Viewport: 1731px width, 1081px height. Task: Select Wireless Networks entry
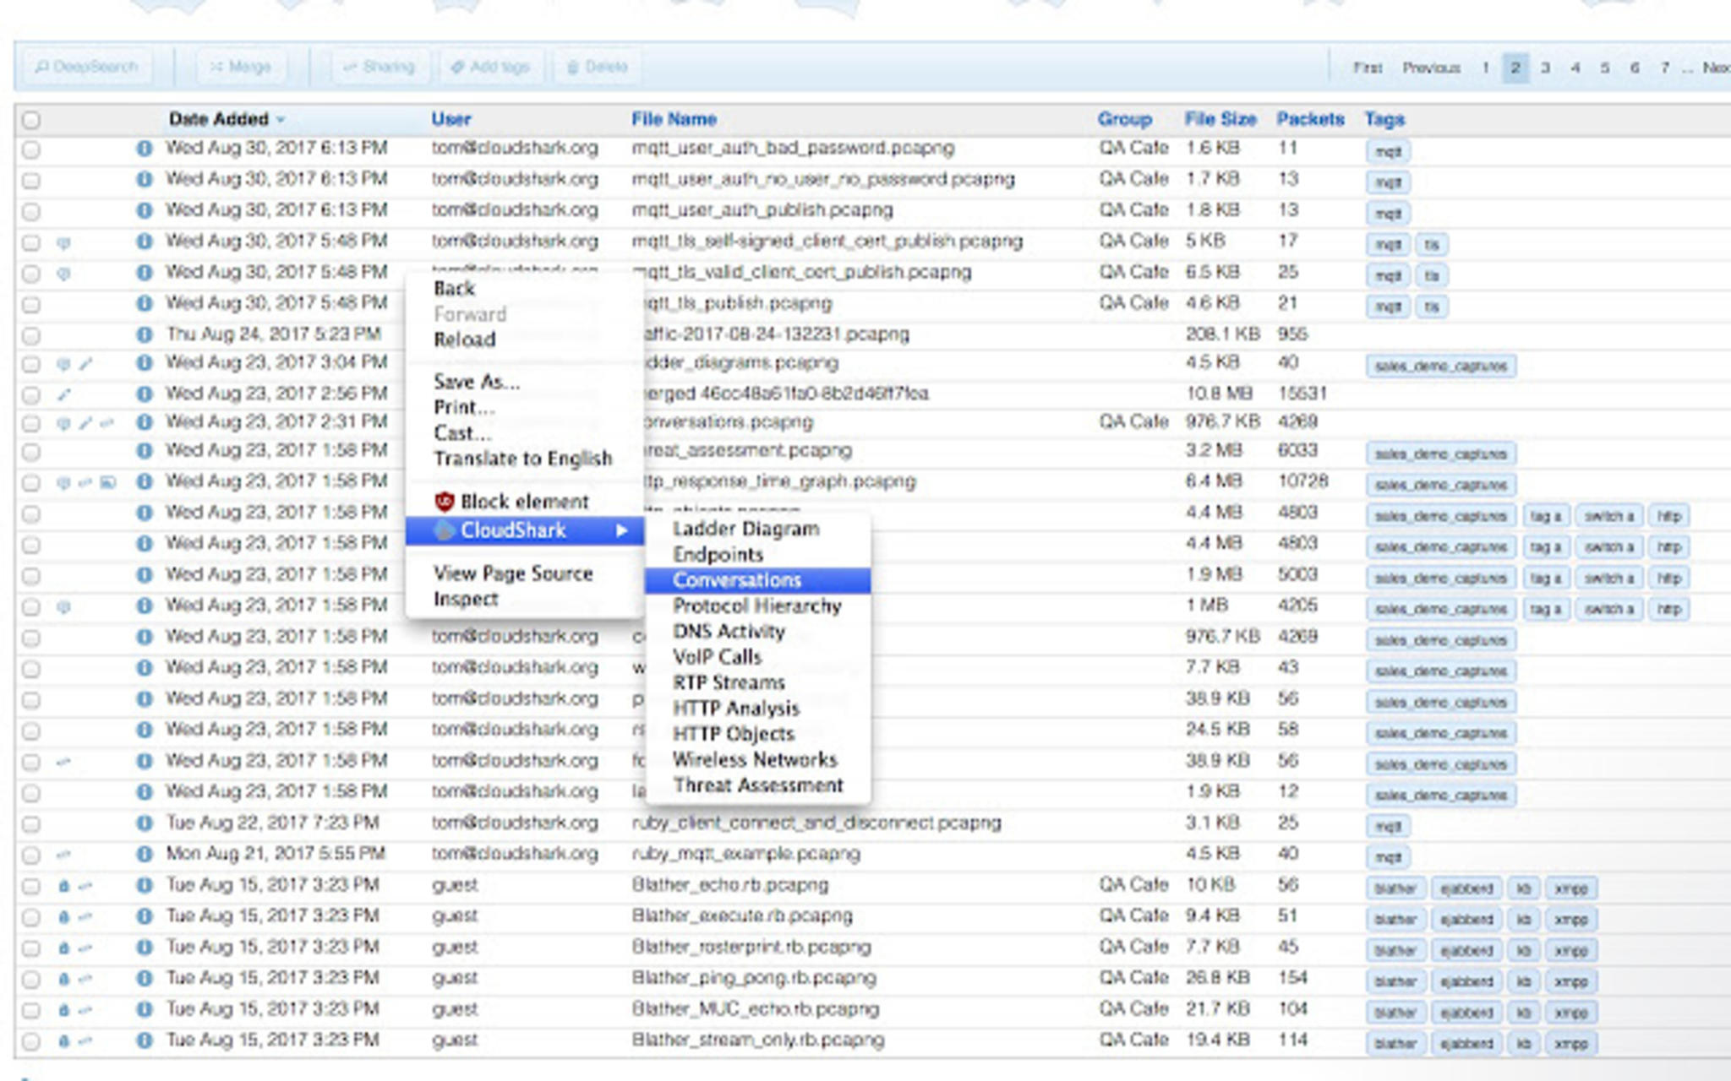757,759
